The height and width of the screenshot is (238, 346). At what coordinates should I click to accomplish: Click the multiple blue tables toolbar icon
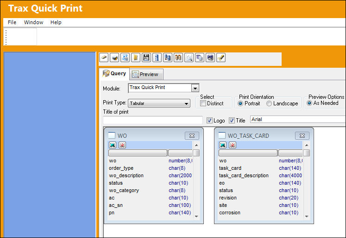pos(168,58)
